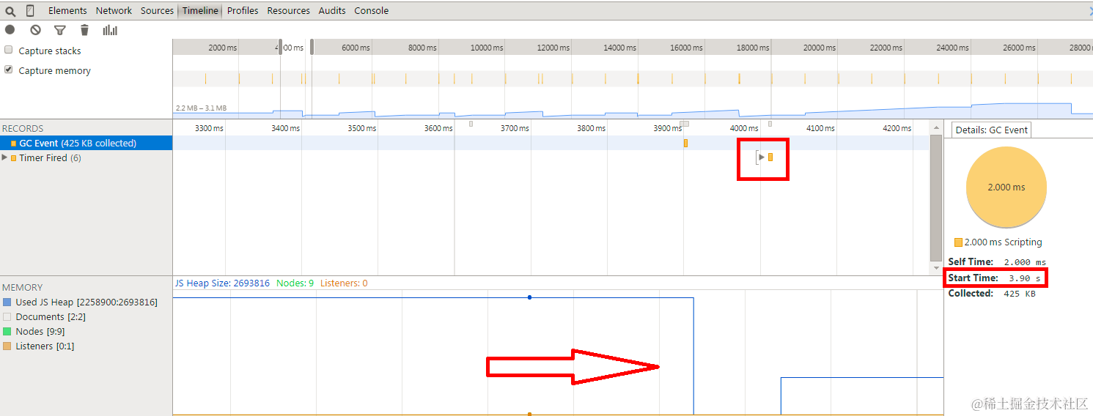Click left overview window handle
This screenshot has height=416, width=1093.
point(280,47)
